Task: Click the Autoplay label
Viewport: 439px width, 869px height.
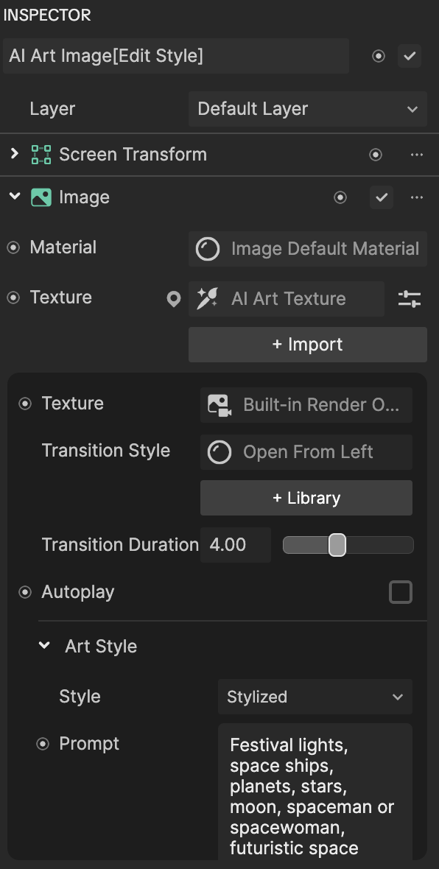Action: pos(78,592)
